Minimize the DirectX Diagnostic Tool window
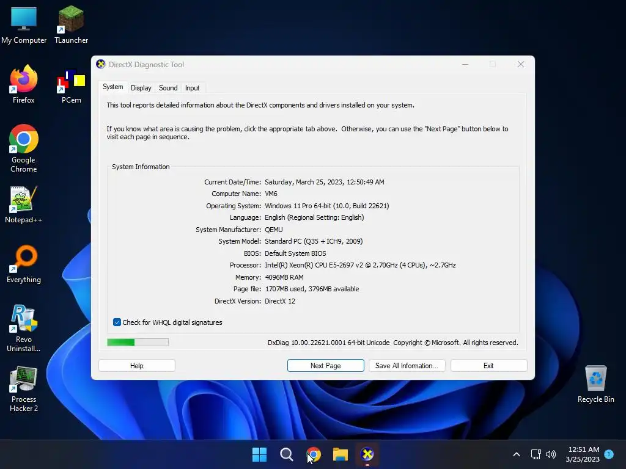The width and height of the screenshot is (626, 469). [465, 64]
